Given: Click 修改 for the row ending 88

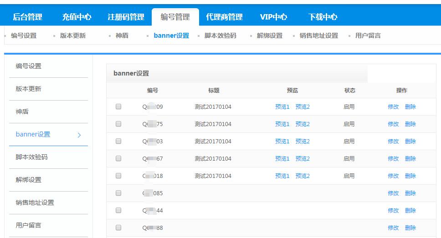Looking at the screenshot, I should pyautogui.click(x=393, y=228).
